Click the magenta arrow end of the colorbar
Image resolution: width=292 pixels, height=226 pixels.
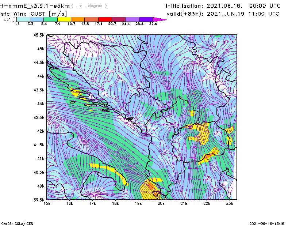point(160,19)
